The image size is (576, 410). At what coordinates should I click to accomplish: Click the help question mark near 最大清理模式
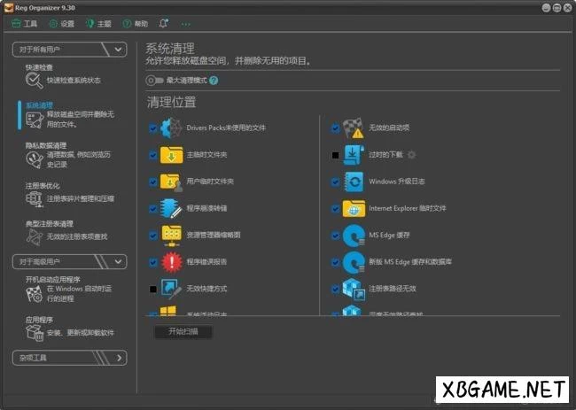pos(214,81)
